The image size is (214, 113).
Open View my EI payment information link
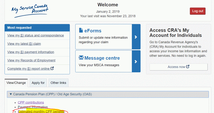(x=31, y=52)
